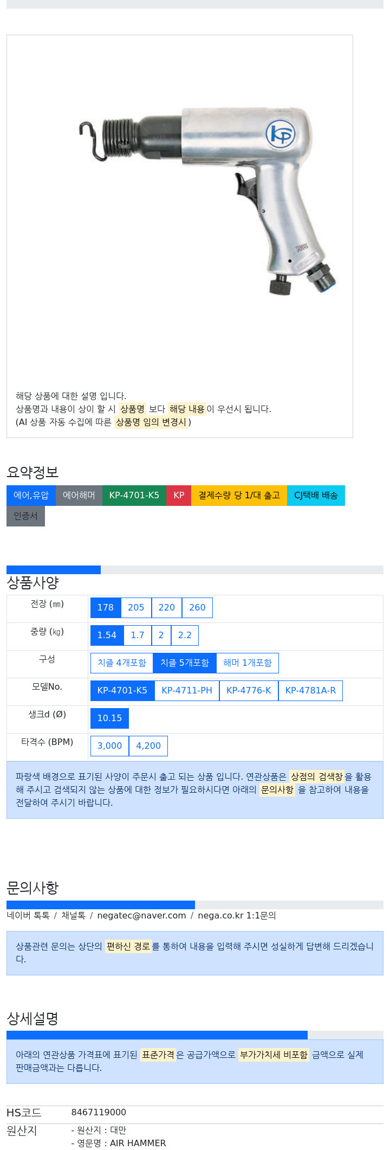This screenshot has width=390, height=1150.
Task: Click the 10.15 shank size option
Action: 109,718
